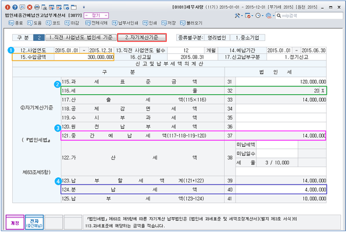Screen dimensions: 346x232
Task: Click 신고일 value 2015.08.31
Action: click(193, 57)
